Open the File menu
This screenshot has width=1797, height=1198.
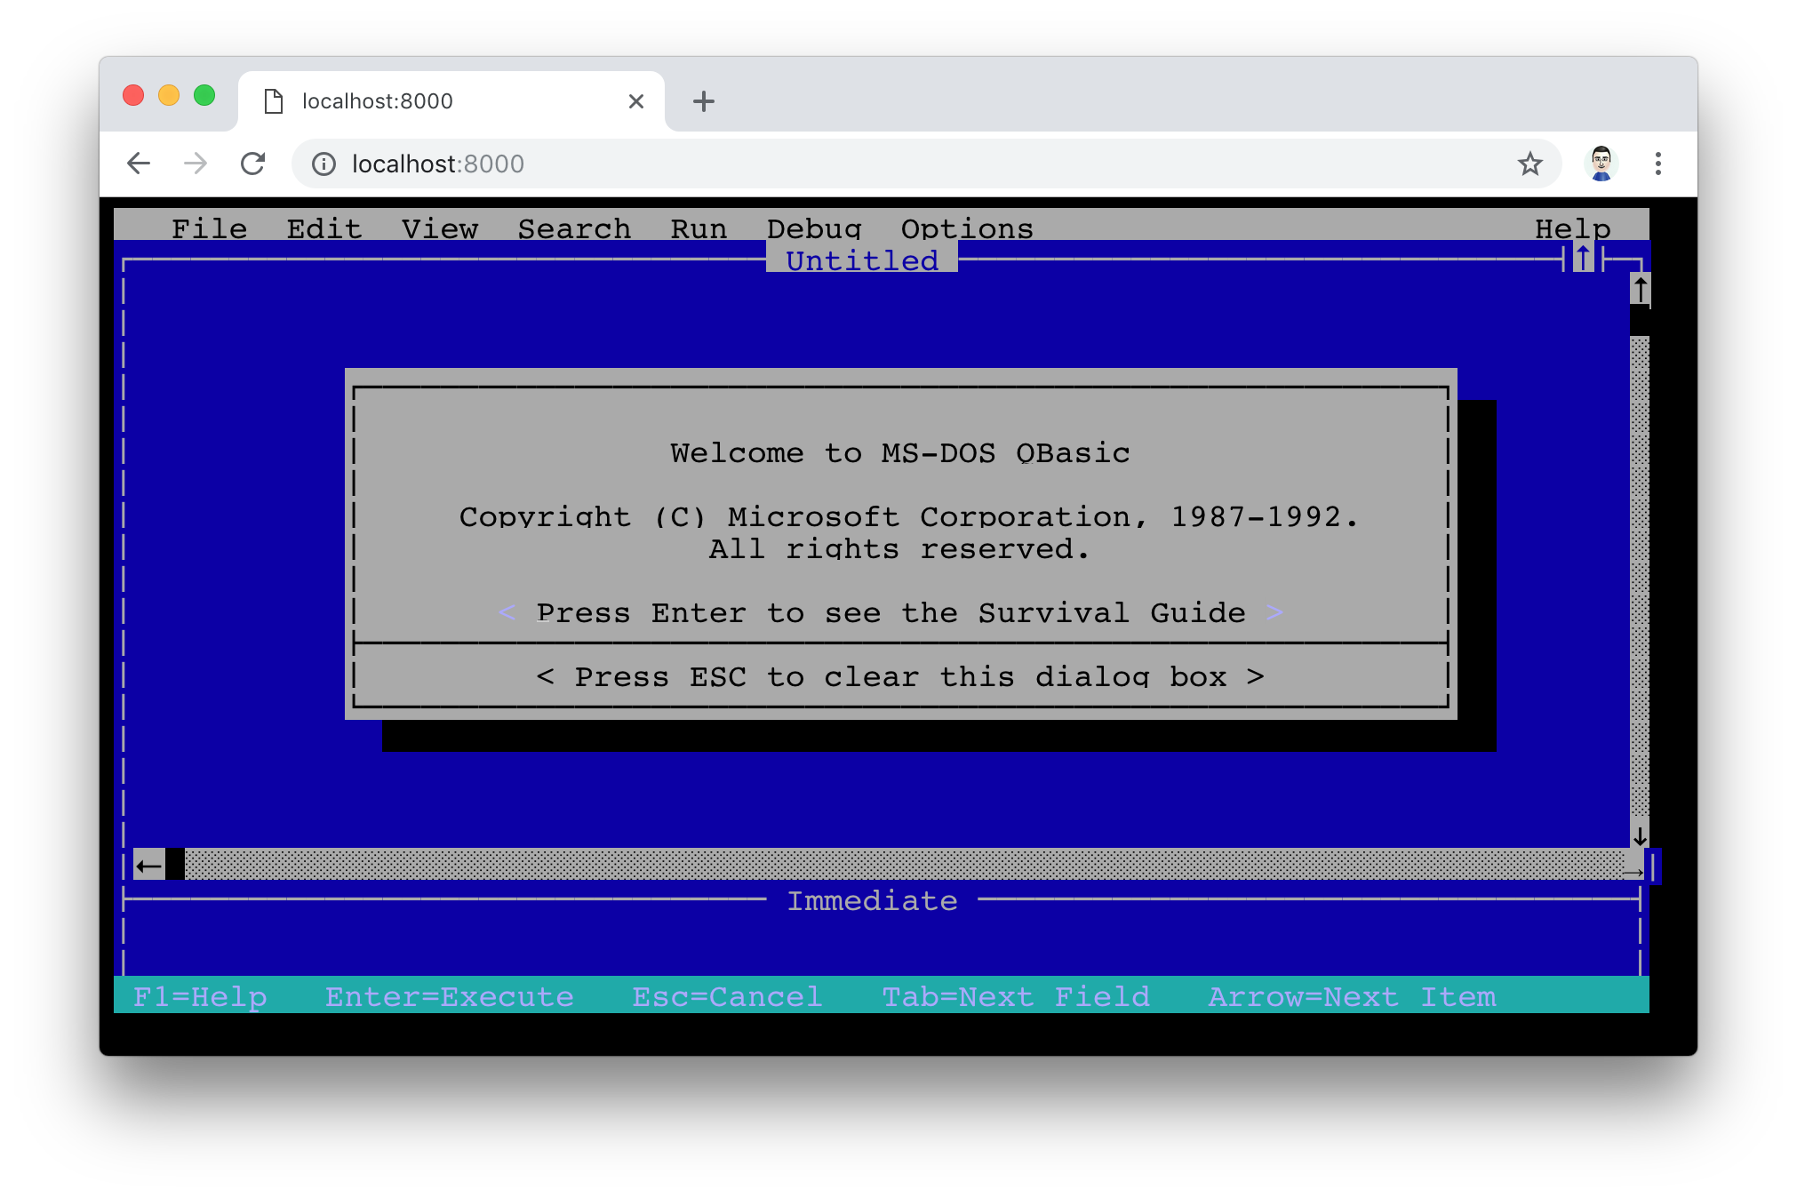209,228
